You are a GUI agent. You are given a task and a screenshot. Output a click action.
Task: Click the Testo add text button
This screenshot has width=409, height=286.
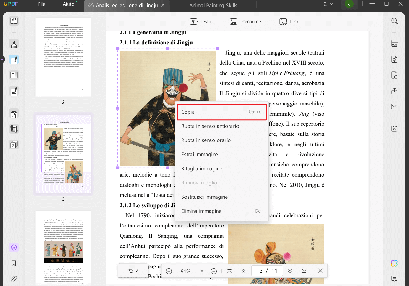(200, 22)
